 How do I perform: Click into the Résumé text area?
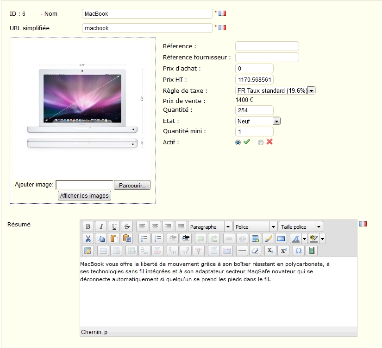(219, 292)
